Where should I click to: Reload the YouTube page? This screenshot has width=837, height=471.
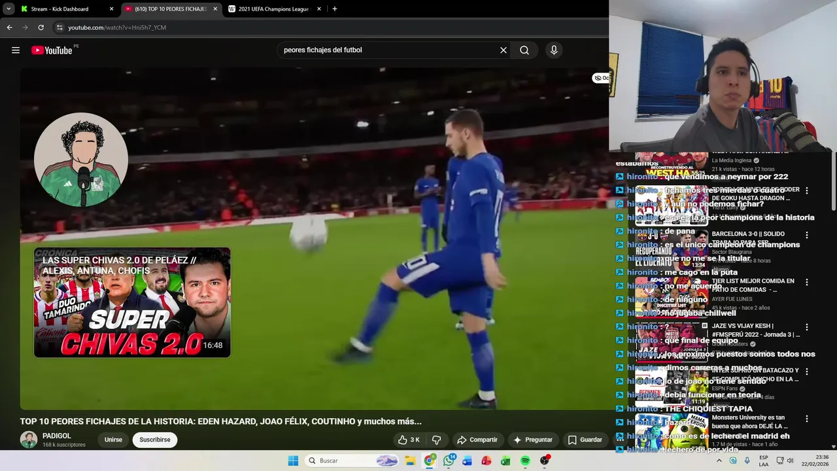pos(41,27)
